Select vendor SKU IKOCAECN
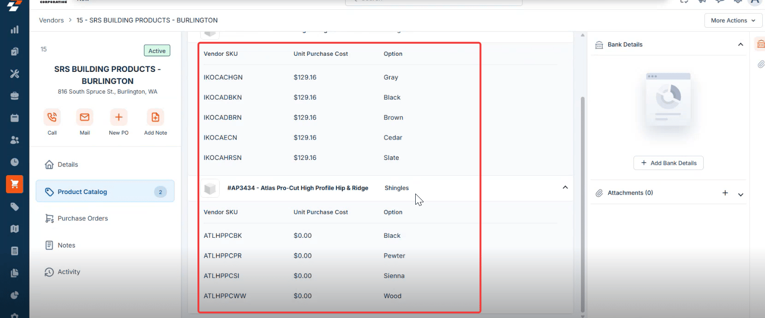This screenshot has height=318, width=765. (x=221, y=137)
